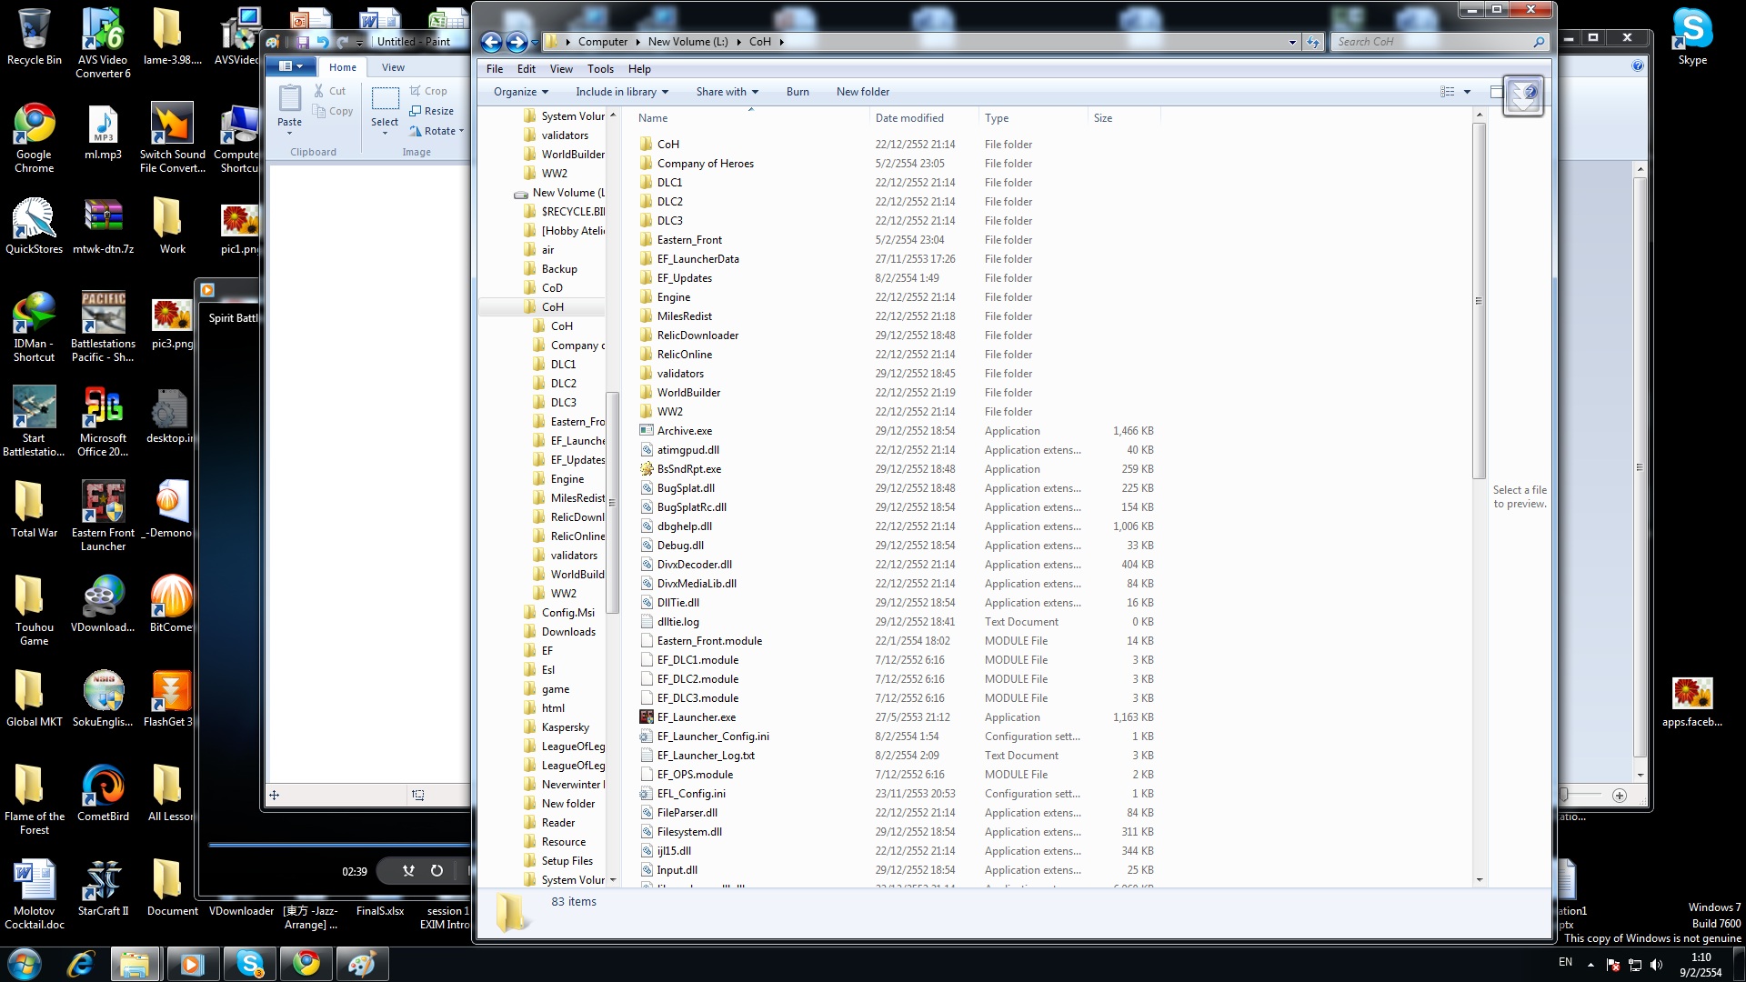The image size is (1746, 982).
Task: Click the system tray clock
Action: pos(1701,965)
